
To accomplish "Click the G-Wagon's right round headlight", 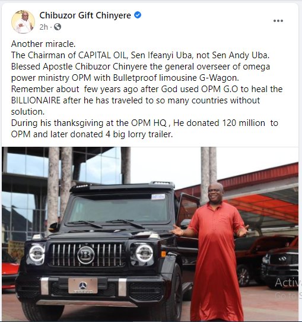I will coord(144,253).
